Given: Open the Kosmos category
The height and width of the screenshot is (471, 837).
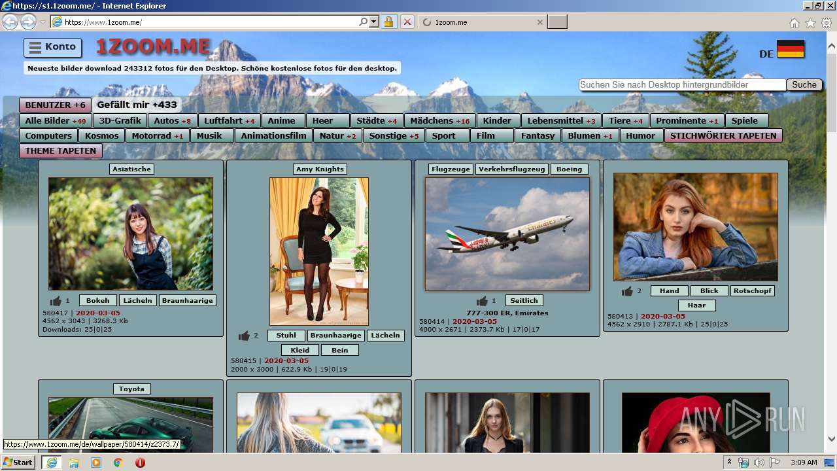Looking at the screenshot, I should [101, 135].
